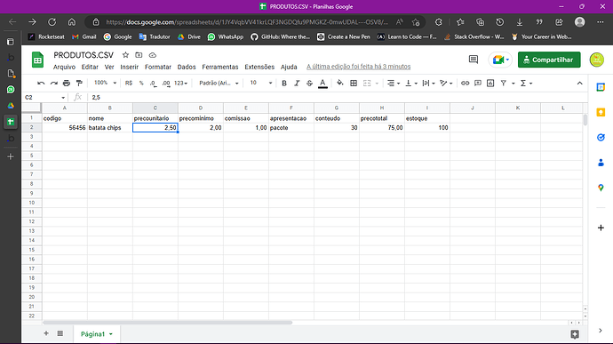
Task: Open the Arquivo menu
Action: pyautogui.click(x=64, y=67)
